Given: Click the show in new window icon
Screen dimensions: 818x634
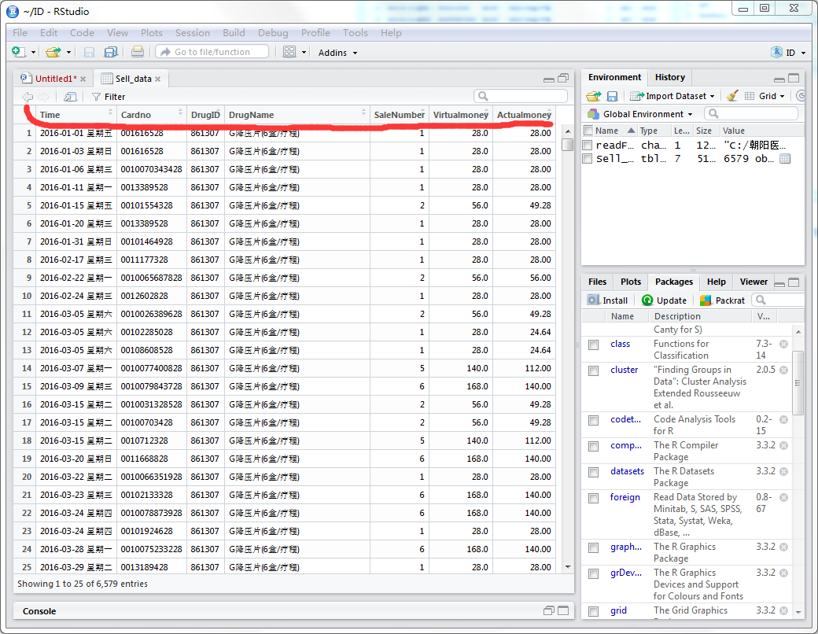Looking at the screenshot, I should 70,97.
